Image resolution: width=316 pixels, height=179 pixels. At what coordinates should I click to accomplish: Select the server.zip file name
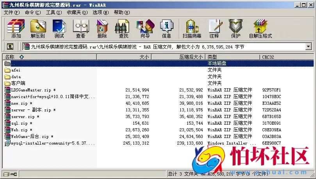tap(25, 116)
